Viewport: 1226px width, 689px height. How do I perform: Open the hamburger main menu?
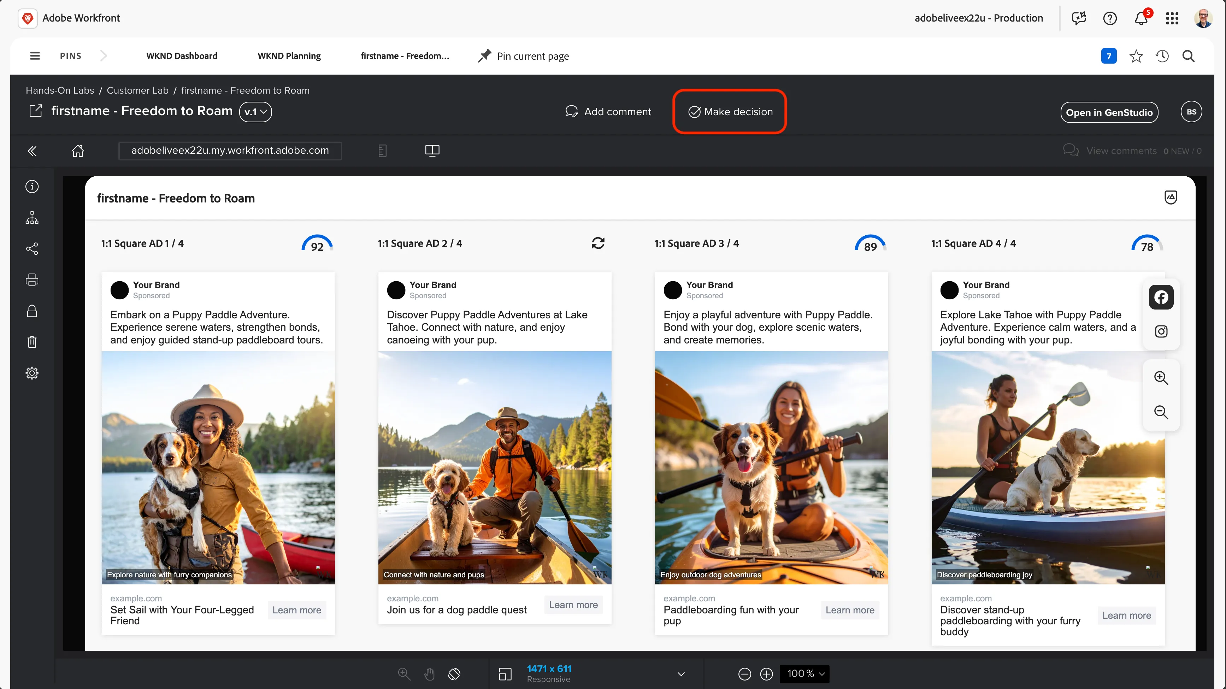point(35,56)
